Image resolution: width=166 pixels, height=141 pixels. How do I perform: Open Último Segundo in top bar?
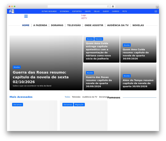[x=49, y=11]
